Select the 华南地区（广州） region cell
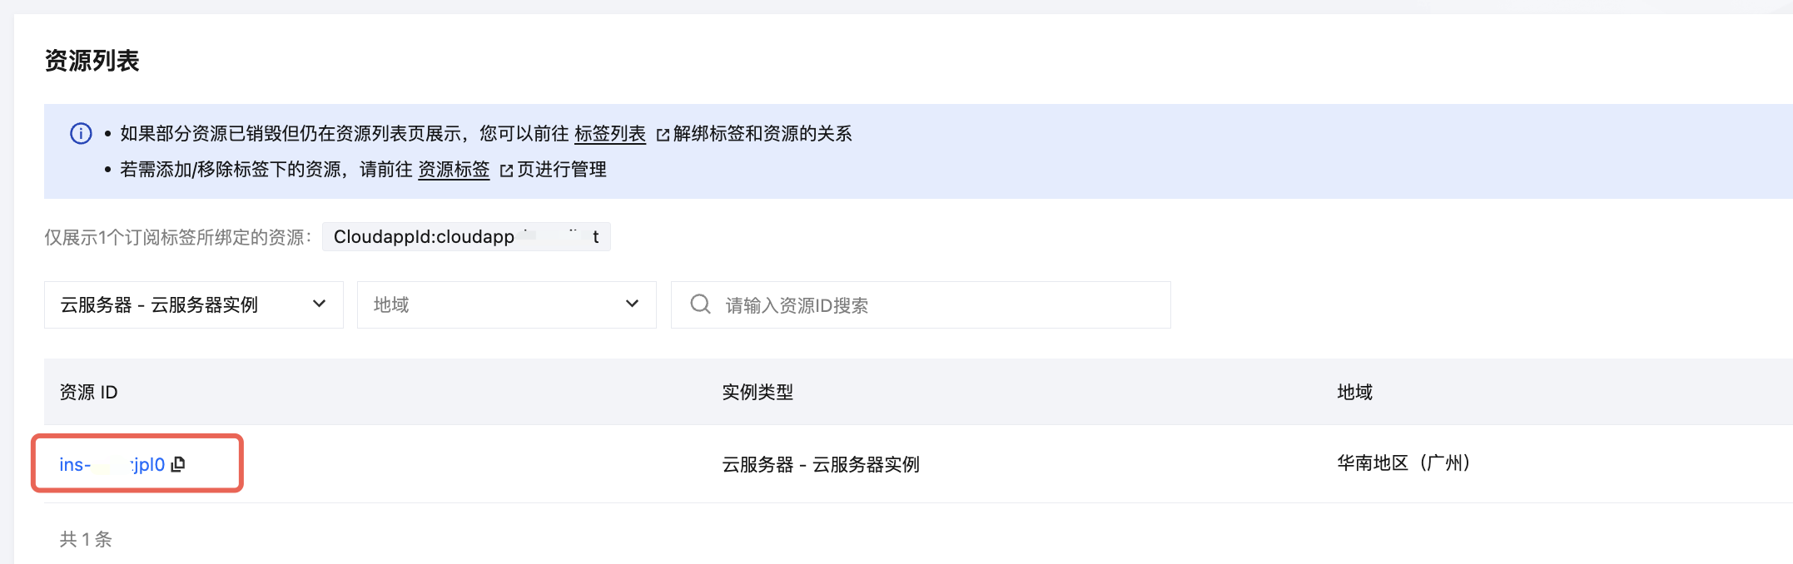The image size is (1793, 564). [x=1403, y=463]
